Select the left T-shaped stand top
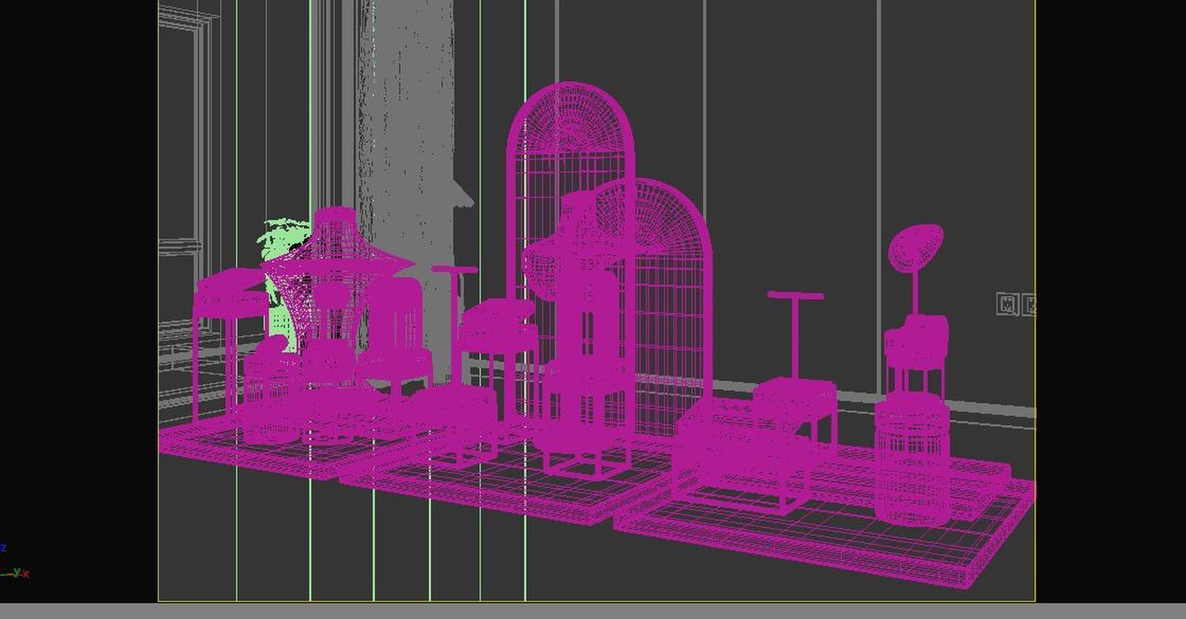 pos(454,270)
